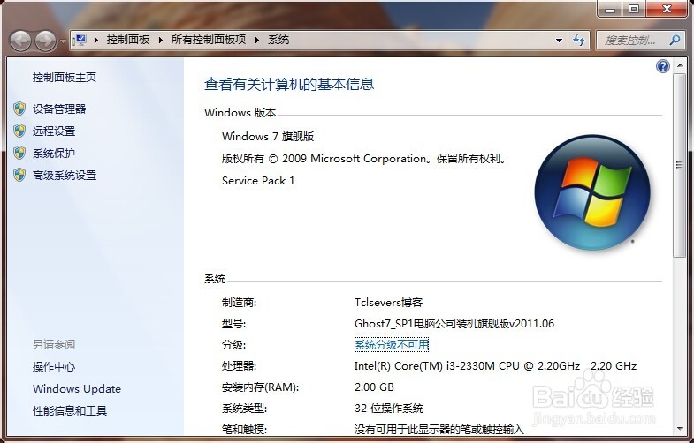
Task: Click the copyright line 版权所有 2009 Microsoft
Action: pyautogui.click(x=364, y=159)
